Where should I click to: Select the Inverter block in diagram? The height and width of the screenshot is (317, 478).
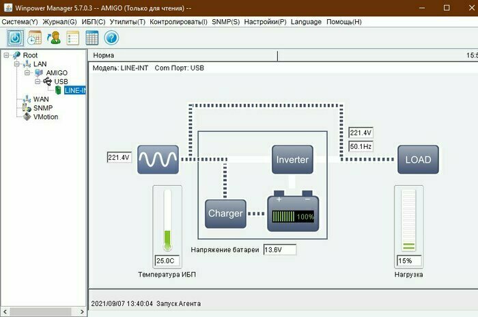tap(292, 160)
